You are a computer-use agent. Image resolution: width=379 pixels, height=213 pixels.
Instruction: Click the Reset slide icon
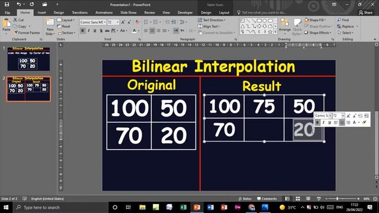(x=59, y=26)
